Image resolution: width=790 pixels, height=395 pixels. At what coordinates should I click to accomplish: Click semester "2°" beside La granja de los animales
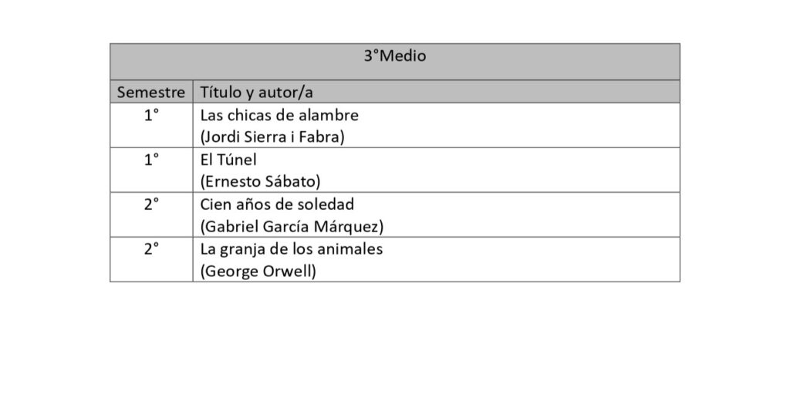tap(151, 249)
